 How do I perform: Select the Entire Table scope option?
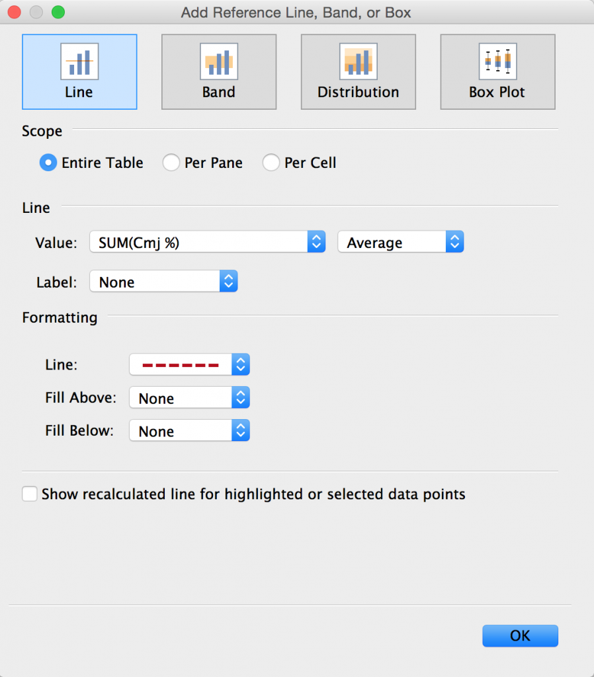click(48, 163)
